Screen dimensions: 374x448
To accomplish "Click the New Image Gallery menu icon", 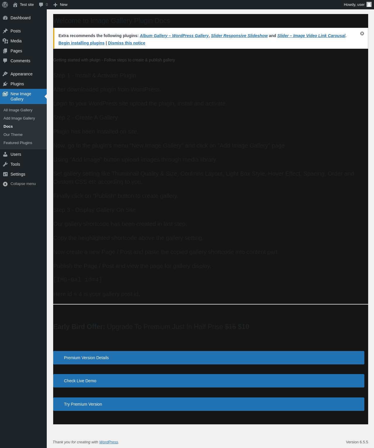I will pos(5,94).
